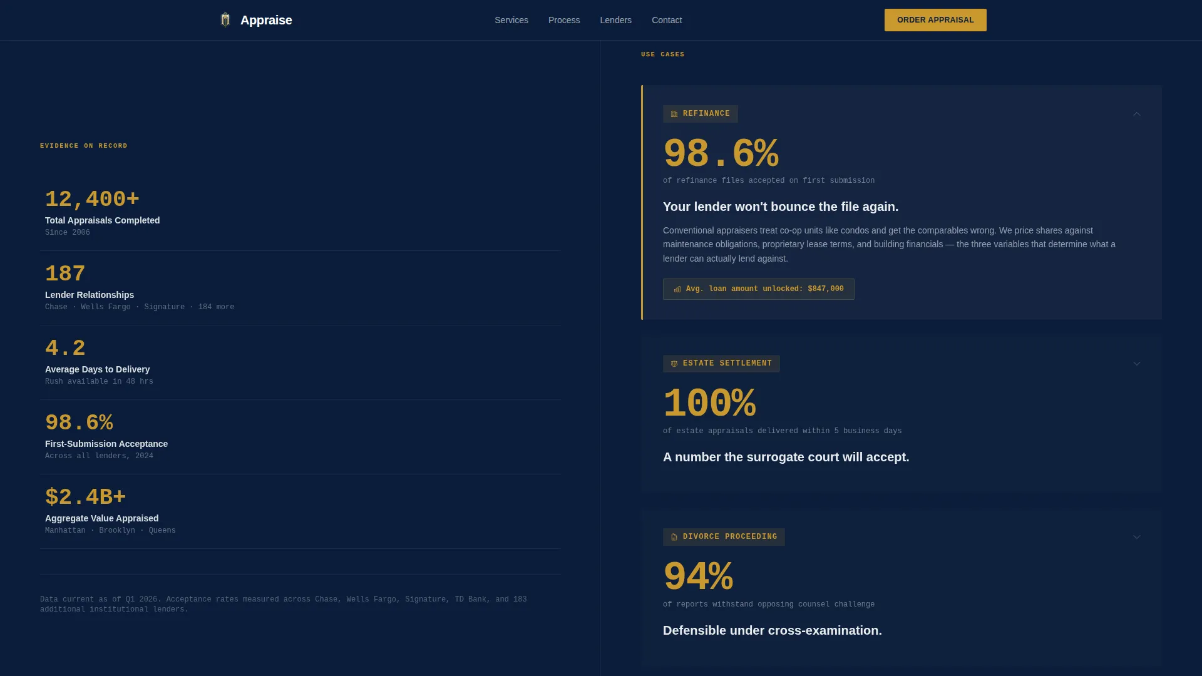Collapse the Refinance use case card

coord(1137,114)
